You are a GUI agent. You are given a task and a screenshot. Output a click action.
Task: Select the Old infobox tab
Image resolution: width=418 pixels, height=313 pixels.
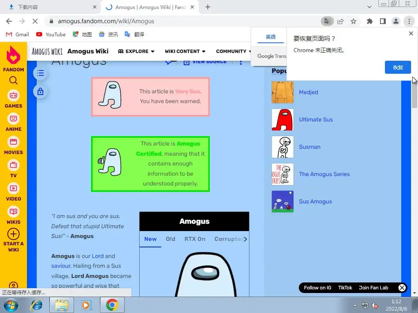(x=171, y=239)
